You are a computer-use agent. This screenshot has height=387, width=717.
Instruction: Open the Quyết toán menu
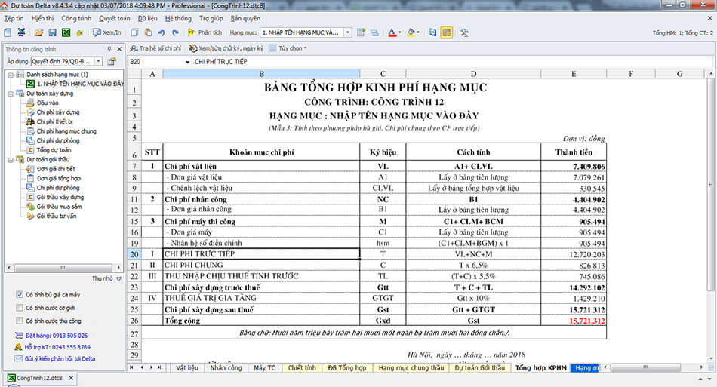coord(114,17)
